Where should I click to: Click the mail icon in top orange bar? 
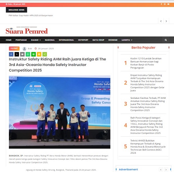point(168,4)
